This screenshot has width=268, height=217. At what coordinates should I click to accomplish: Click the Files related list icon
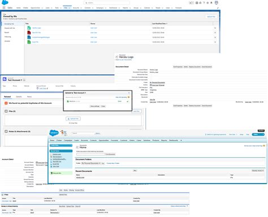tap(6, 111)
